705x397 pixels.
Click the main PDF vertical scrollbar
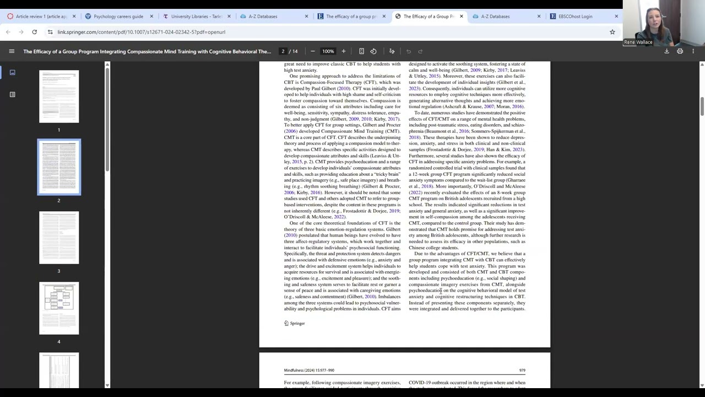pyautogui.click(x=702, y=106)
